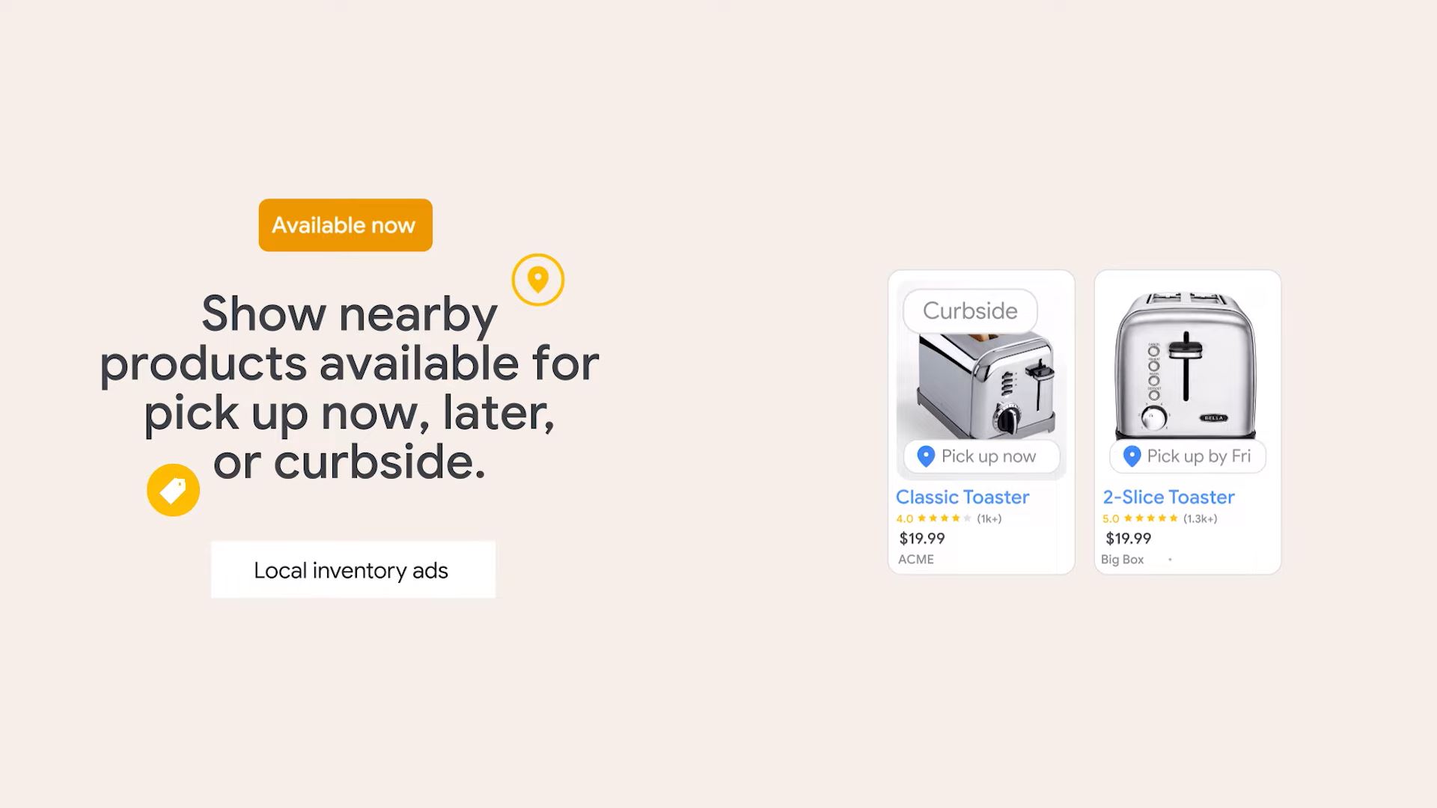This screenshot has height=808, width=1437.
Task: Click the yellow price tag icon
Action: click(173, 490)
